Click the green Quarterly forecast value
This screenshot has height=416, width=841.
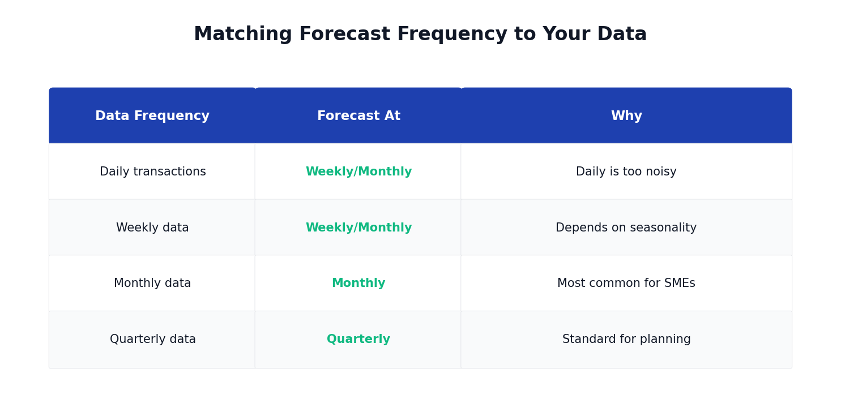[358, 340]
